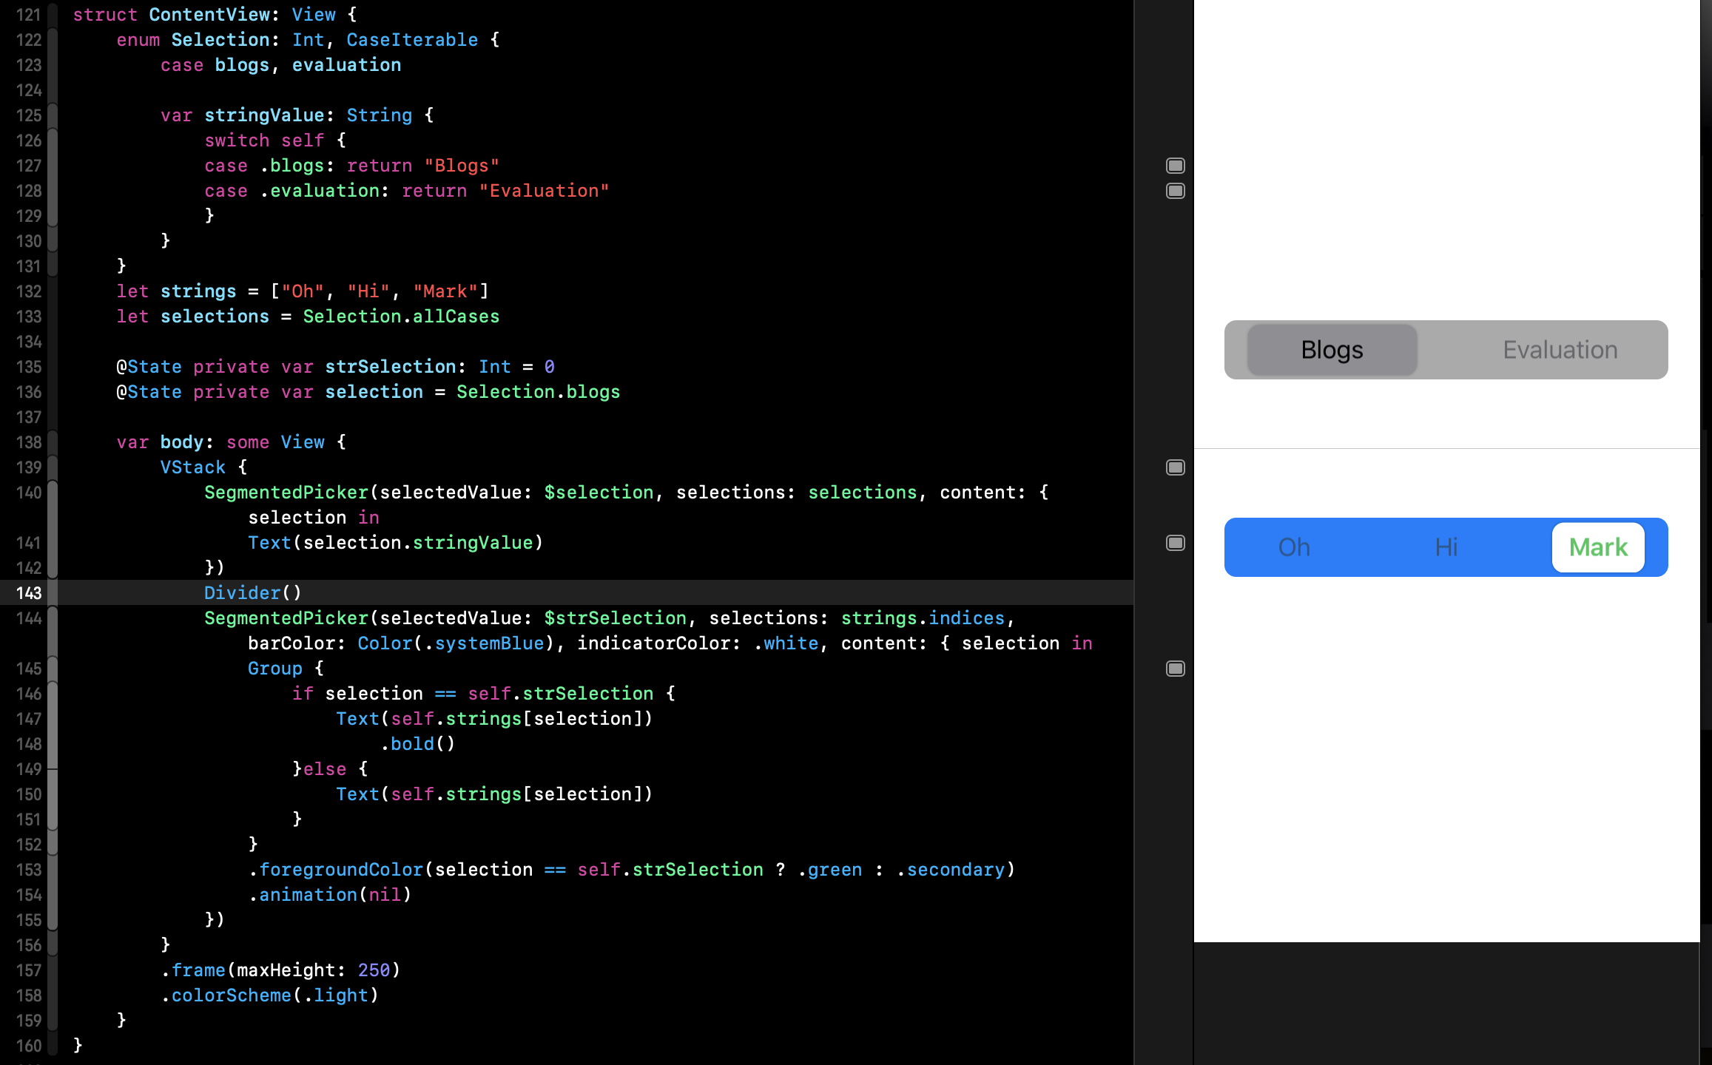Click the else keyword on line 149
Image resolution: width=1712 pixels, height=1065 pixels.
(325, 769)
